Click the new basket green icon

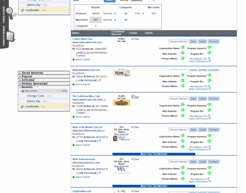(x=23, y=91)
